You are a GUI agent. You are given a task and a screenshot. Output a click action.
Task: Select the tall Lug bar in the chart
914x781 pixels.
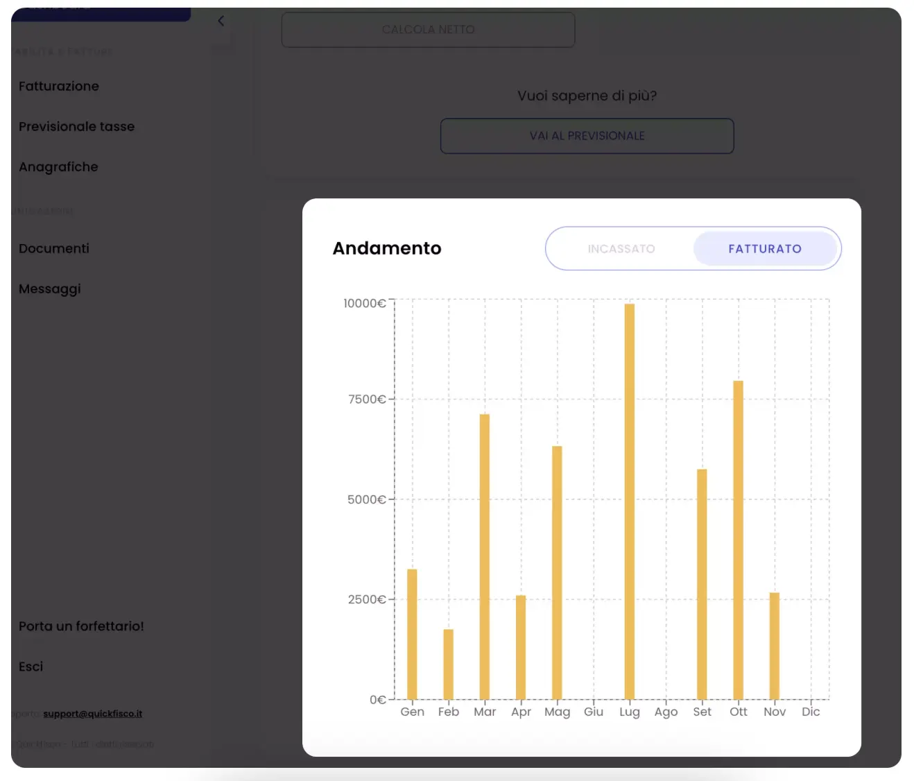tap(630, 499)
